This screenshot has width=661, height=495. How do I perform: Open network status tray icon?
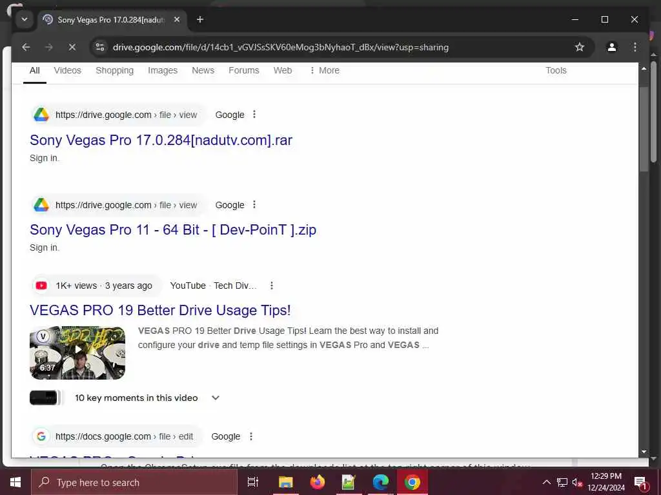(562, 482)
